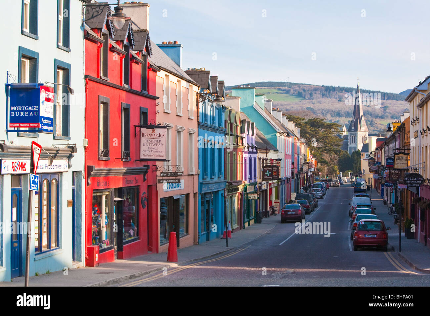
Task: Click the "DONOGHUE" shop sign
Action: (x=174, y=186)
